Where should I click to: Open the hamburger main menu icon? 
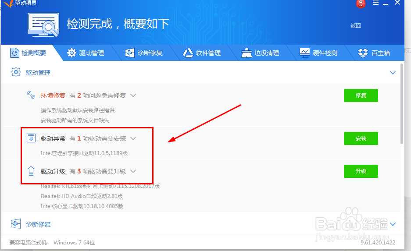pos(375,3)
